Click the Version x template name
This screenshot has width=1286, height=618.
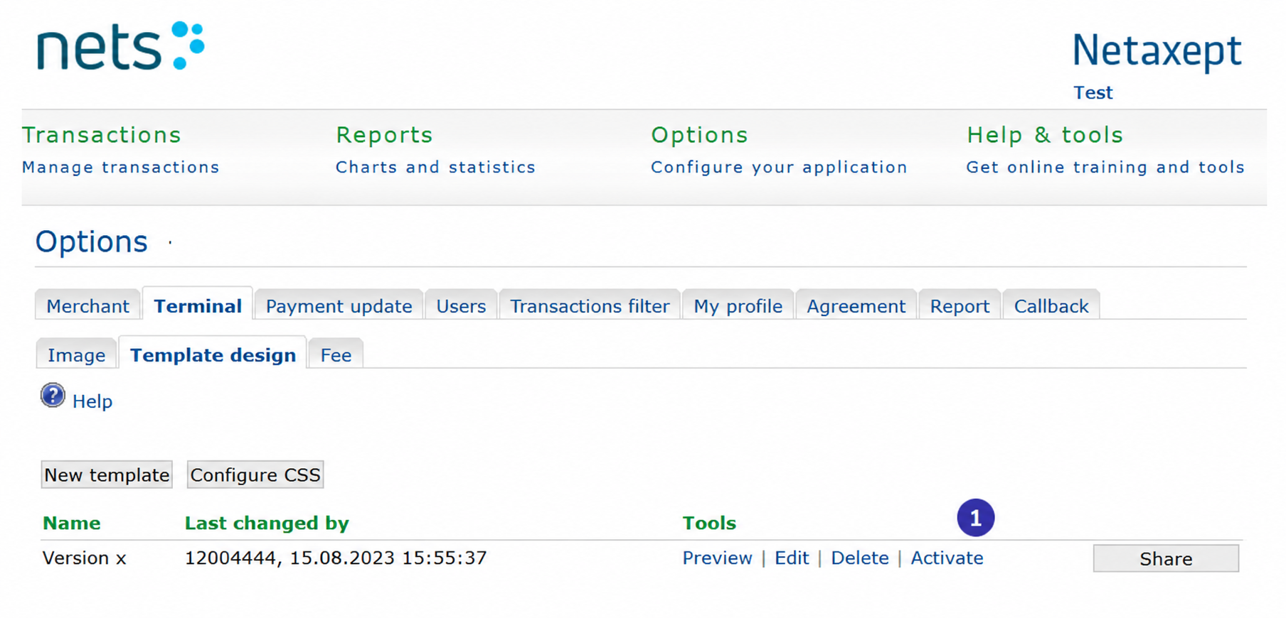[x=85, y=558]
